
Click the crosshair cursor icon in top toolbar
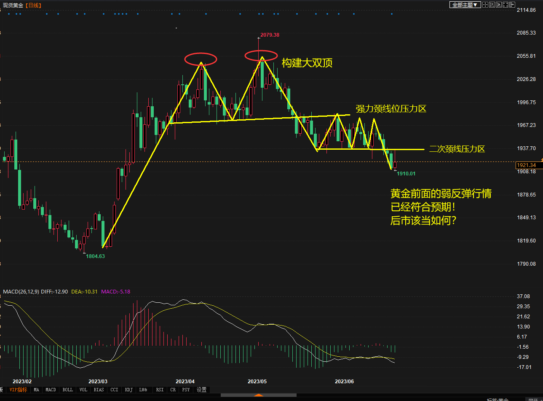[485, 5]
